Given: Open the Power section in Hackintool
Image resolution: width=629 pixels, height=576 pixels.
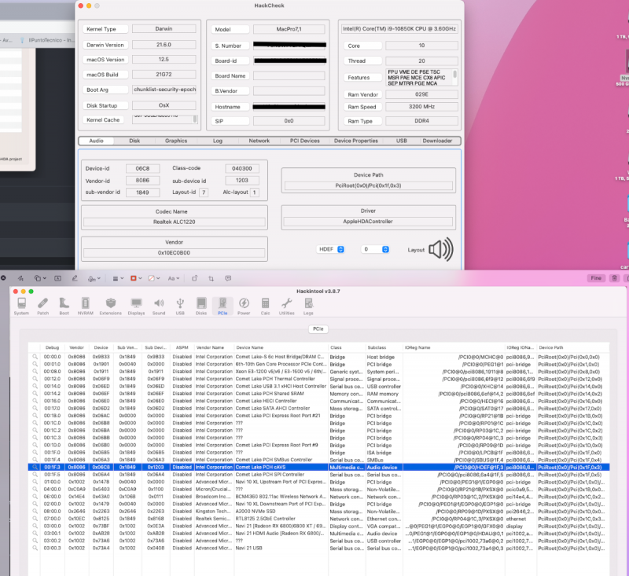Looking at the screenshot, I should click(x=244, y=306).
